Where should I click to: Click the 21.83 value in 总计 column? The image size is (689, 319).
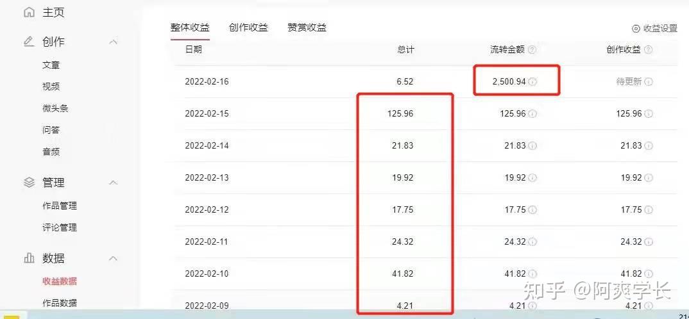pyautogui.click(x=402, y=145)
